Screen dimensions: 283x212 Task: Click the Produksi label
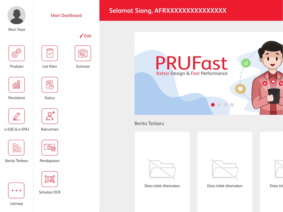(17, 66)
